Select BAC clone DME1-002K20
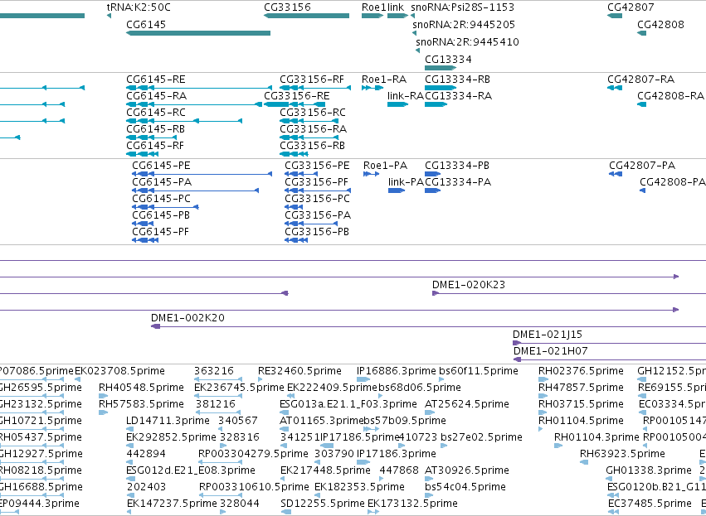Viewport: 706px width, 516px height. [428, 327]
